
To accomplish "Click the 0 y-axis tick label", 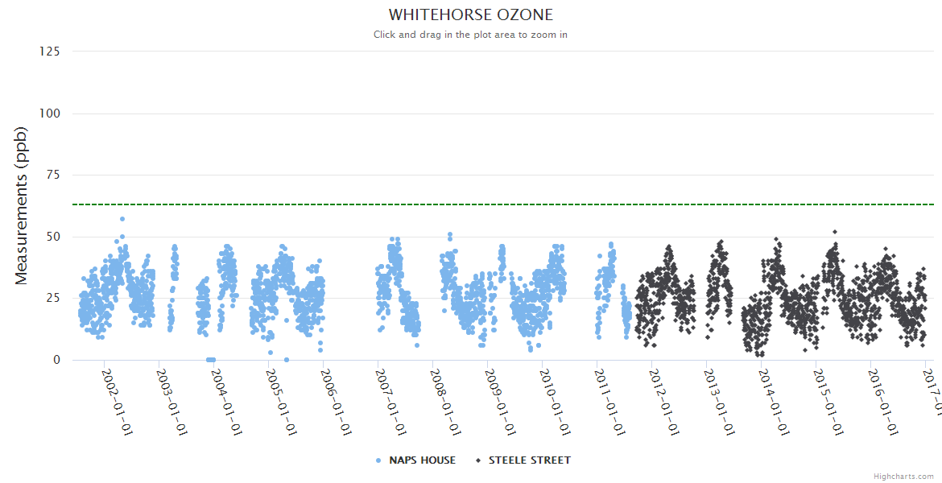I will coord(56,360).
